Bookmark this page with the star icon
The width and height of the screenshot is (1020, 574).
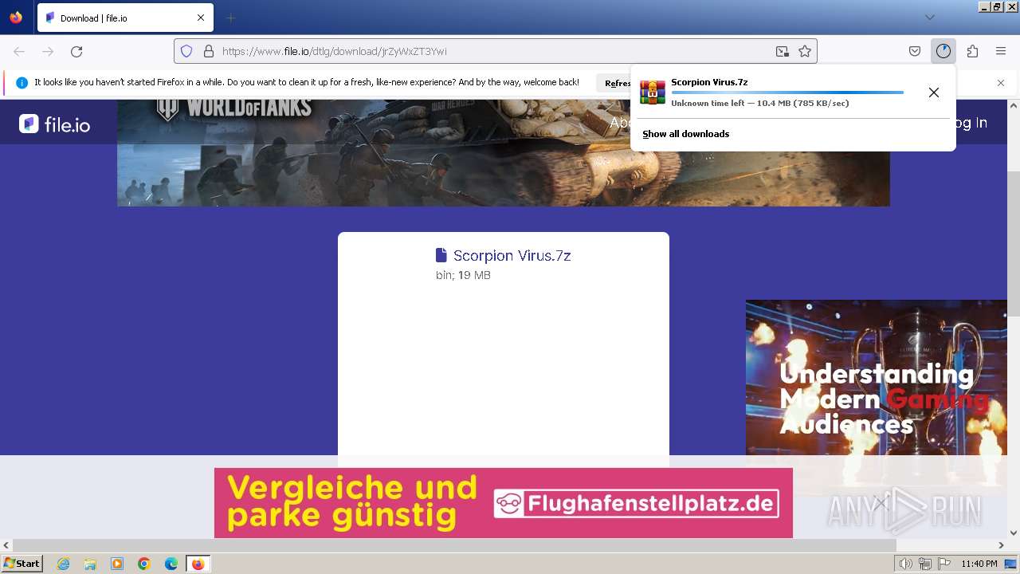[805, 52]
